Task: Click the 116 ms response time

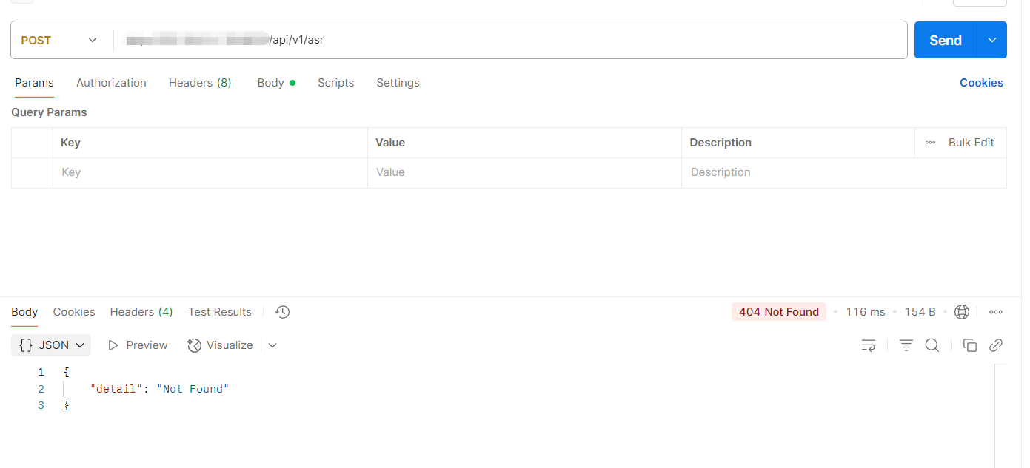Action: [866, 312]
